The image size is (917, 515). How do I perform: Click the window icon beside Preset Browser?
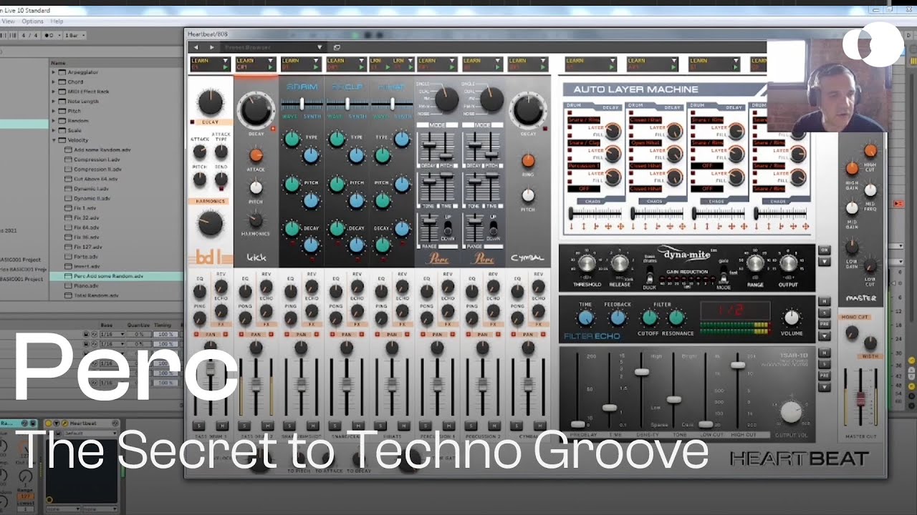(337, 47)
